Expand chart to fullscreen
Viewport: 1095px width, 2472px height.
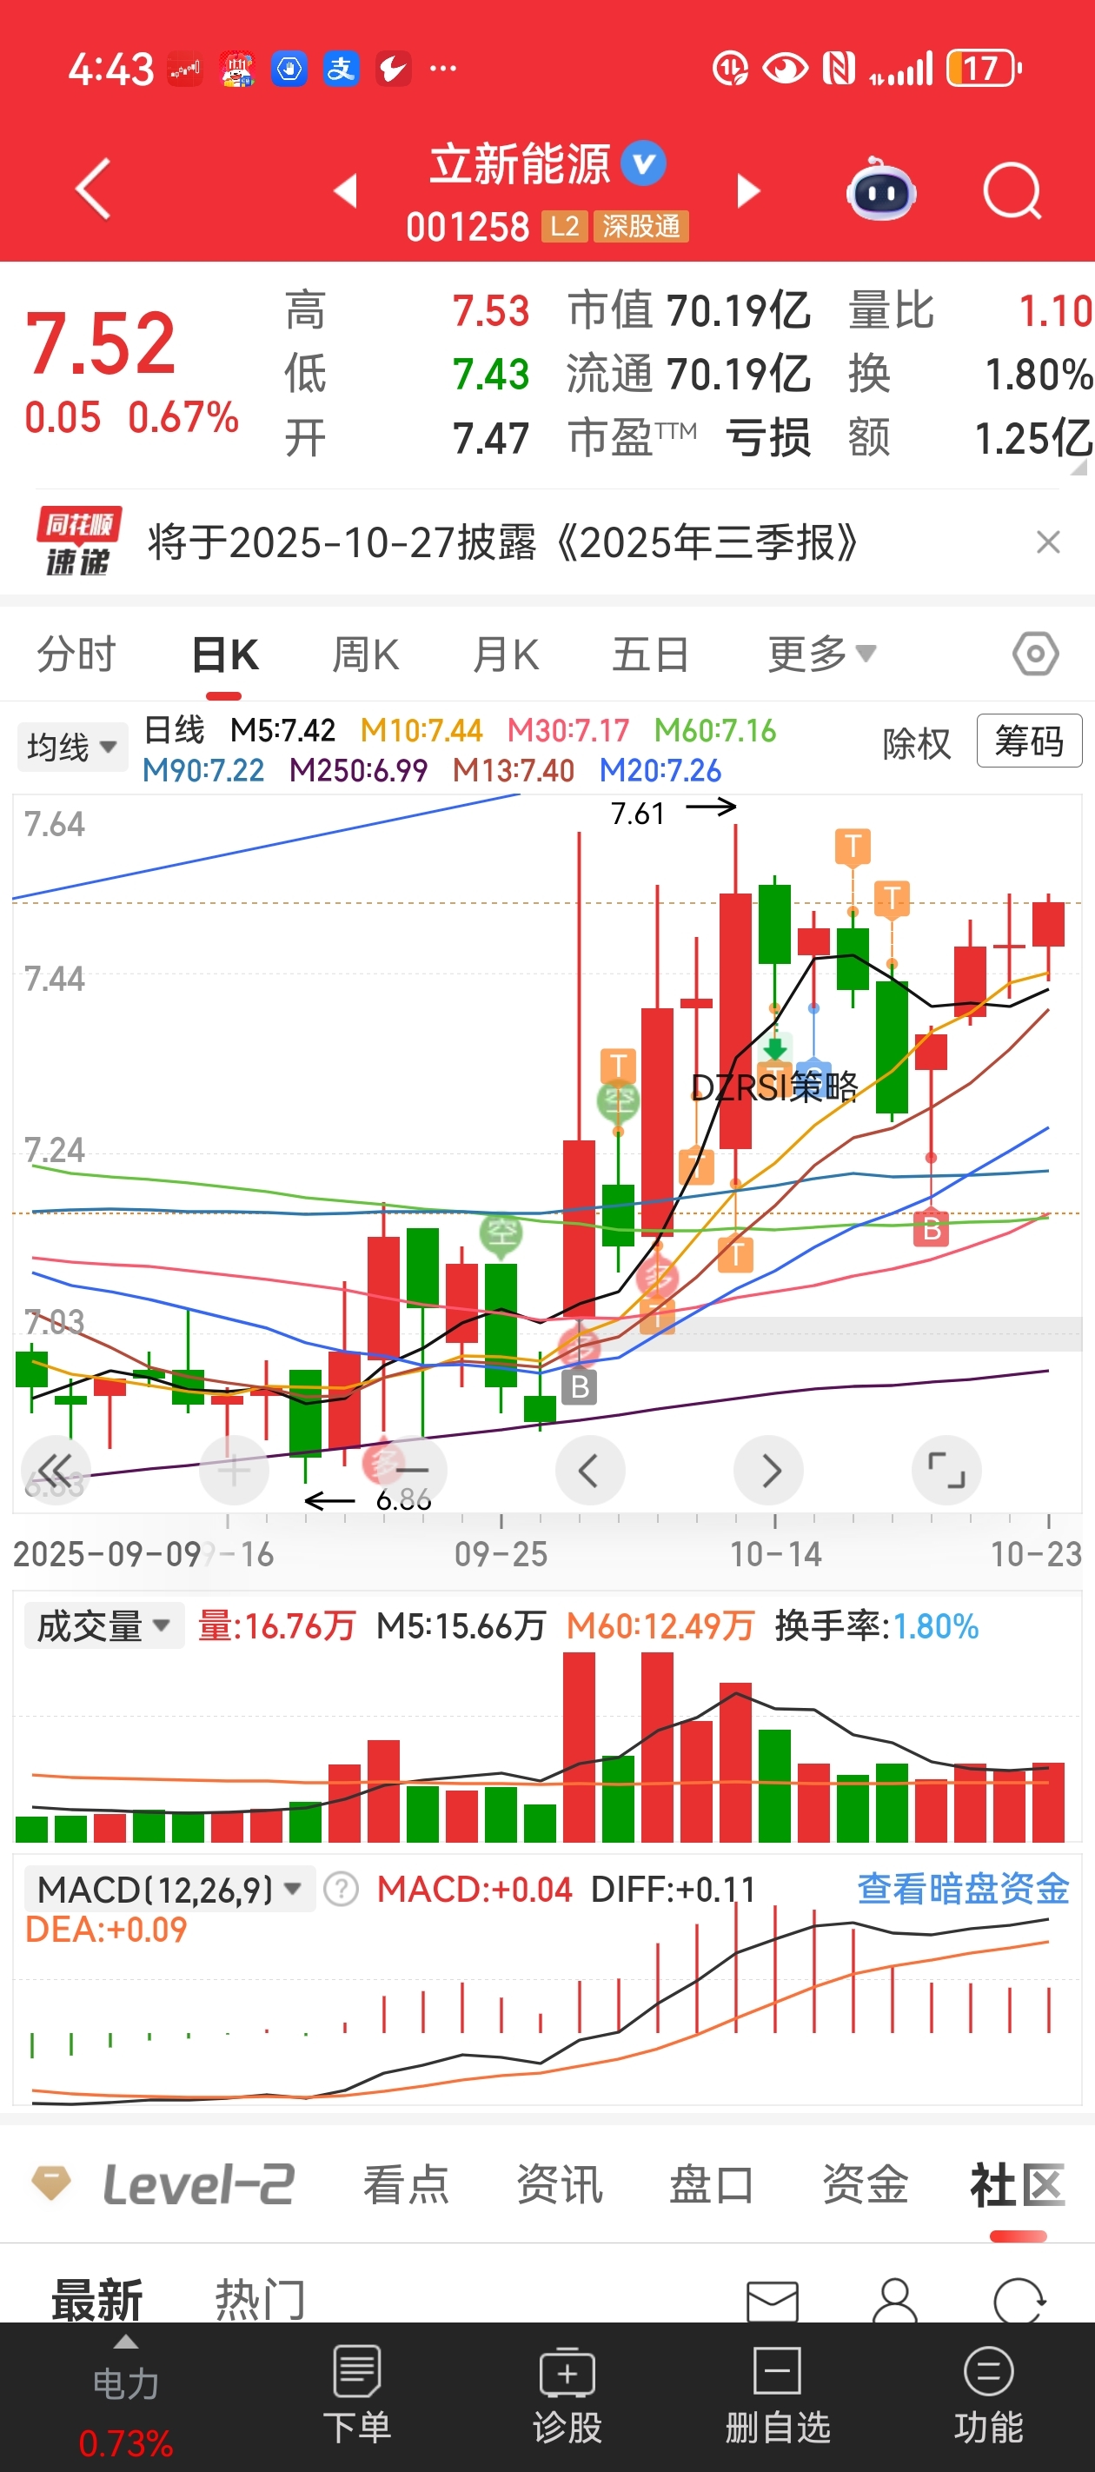pos(946,1470)
